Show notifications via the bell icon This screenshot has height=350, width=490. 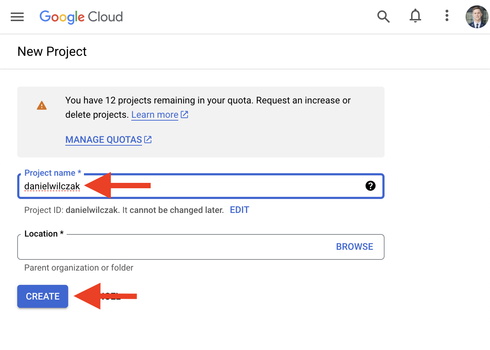coord(415,16)
